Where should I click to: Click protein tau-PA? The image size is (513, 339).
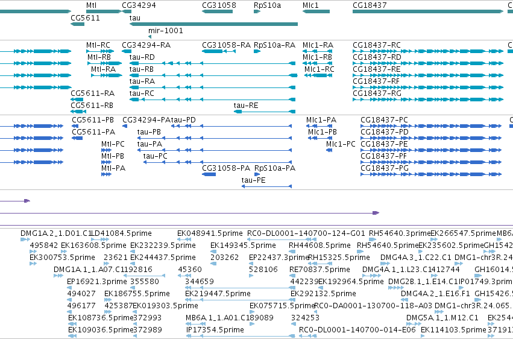click(x=150, y=144)
